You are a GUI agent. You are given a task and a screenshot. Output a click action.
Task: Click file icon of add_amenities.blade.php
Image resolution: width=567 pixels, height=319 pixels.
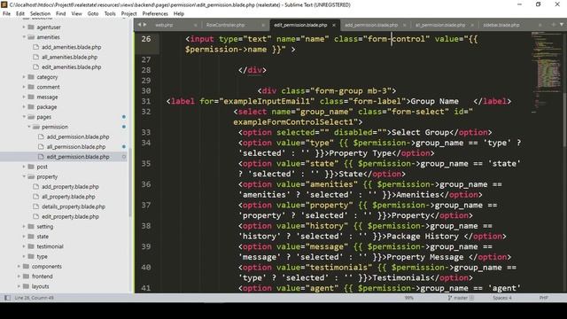point(35,47)
